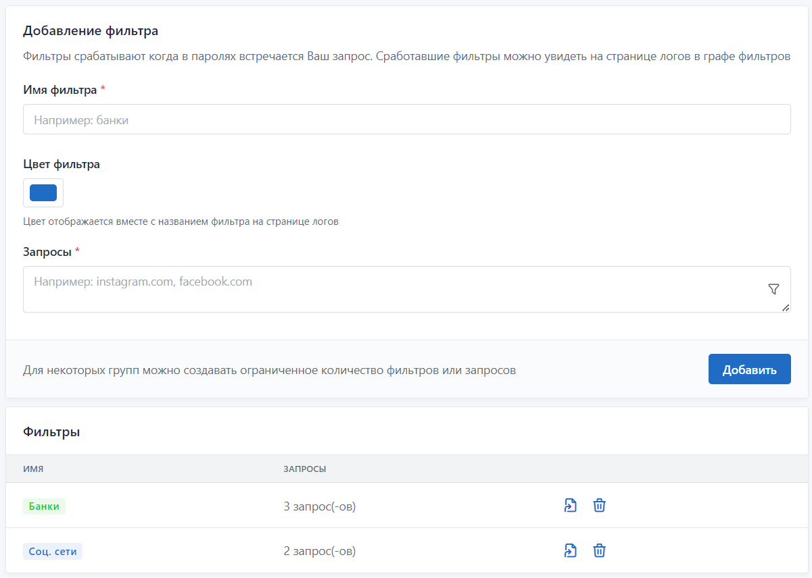Image resolution: width=812 pixels, height=578 pixels.
Task: Select the green Банки filter tag
Action: tap(44, 506)
